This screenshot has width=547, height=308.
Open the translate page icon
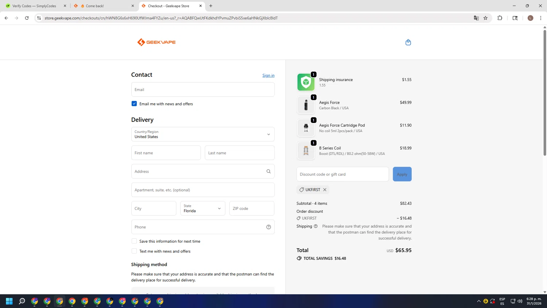tap(476, 18)
